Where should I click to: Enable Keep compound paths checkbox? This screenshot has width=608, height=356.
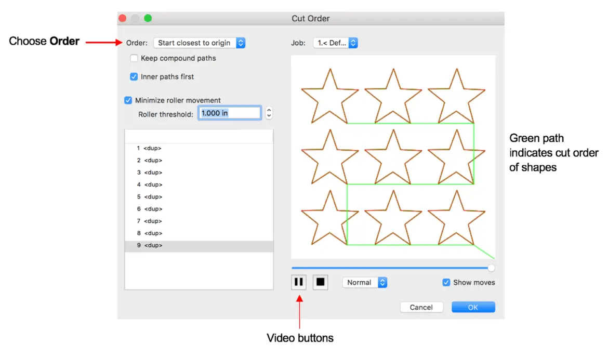(134, 58)
